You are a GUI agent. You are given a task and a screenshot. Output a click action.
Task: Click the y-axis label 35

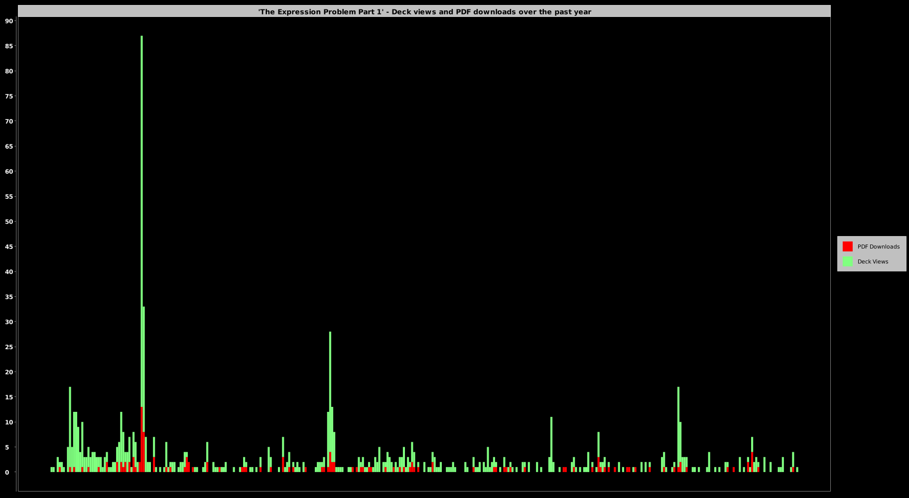point(9,297)
